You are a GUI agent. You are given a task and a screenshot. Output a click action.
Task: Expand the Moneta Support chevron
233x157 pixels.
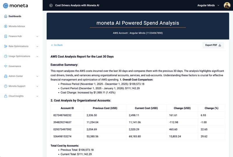tap(37, 86)
